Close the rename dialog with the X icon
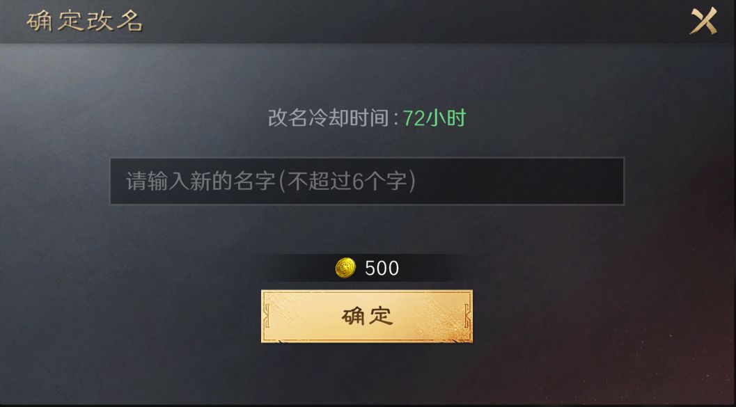Image resolution: width=736 pixels, height=407 pixels. pos(703,21)
